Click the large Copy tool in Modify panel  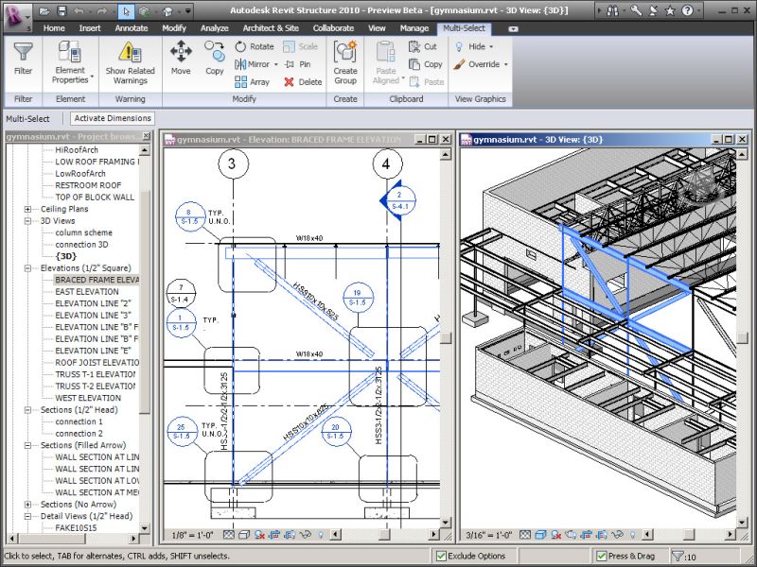point(215,58)
